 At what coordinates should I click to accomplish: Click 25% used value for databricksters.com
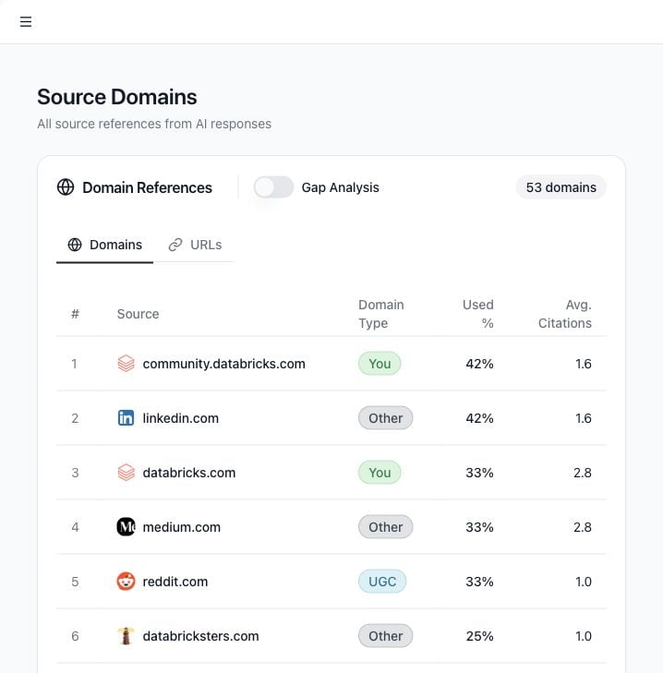click(x=479, y=636)
